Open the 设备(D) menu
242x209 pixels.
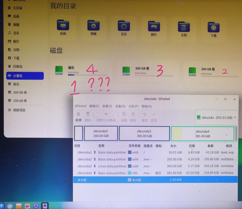click(120, 106)
